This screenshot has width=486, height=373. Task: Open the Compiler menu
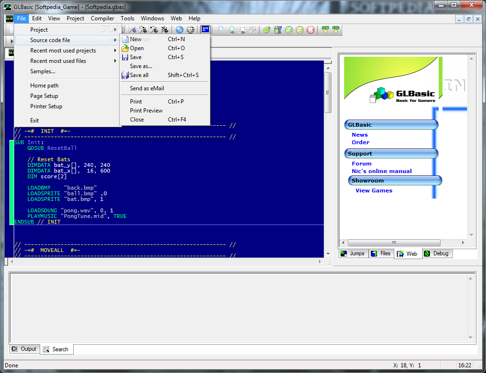tap(102, 18)
